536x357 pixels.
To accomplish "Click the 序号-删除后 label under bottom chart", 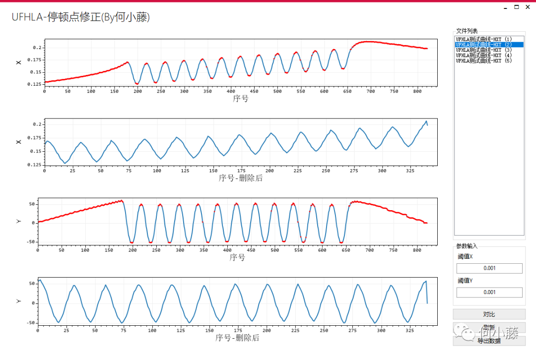I will 237,338.
